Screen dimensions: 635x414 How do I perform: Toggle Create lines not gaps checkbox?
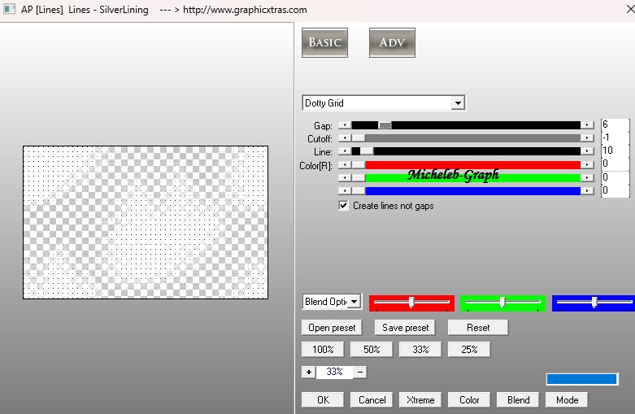345,206
